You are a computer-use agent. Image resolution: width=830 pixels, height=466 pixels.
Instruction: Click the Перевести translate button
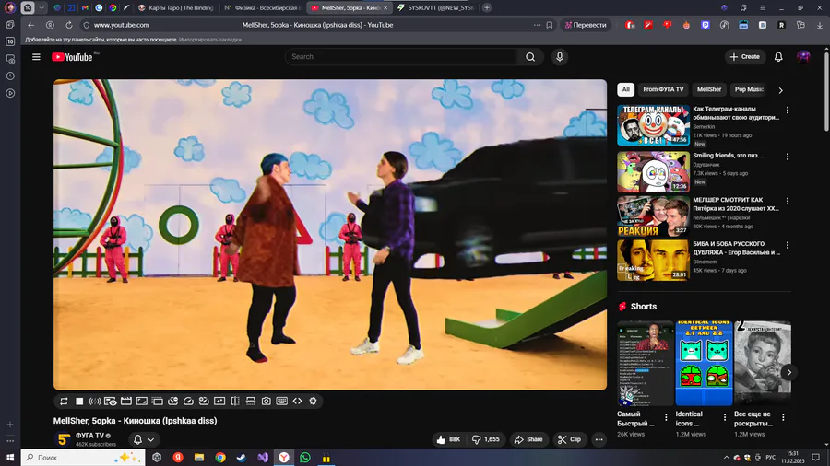point(586,25)
